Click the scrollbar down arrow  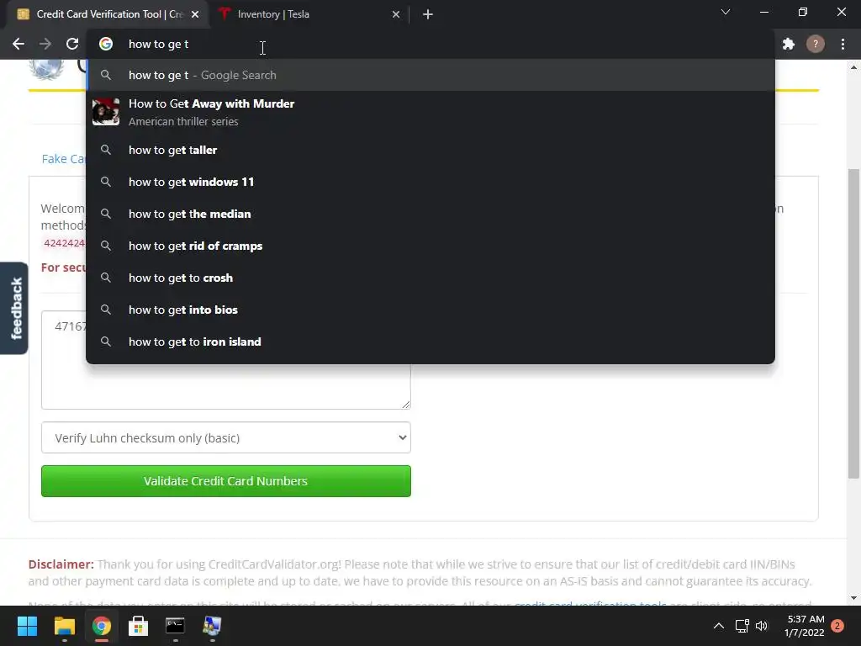(x=853, y=598)
